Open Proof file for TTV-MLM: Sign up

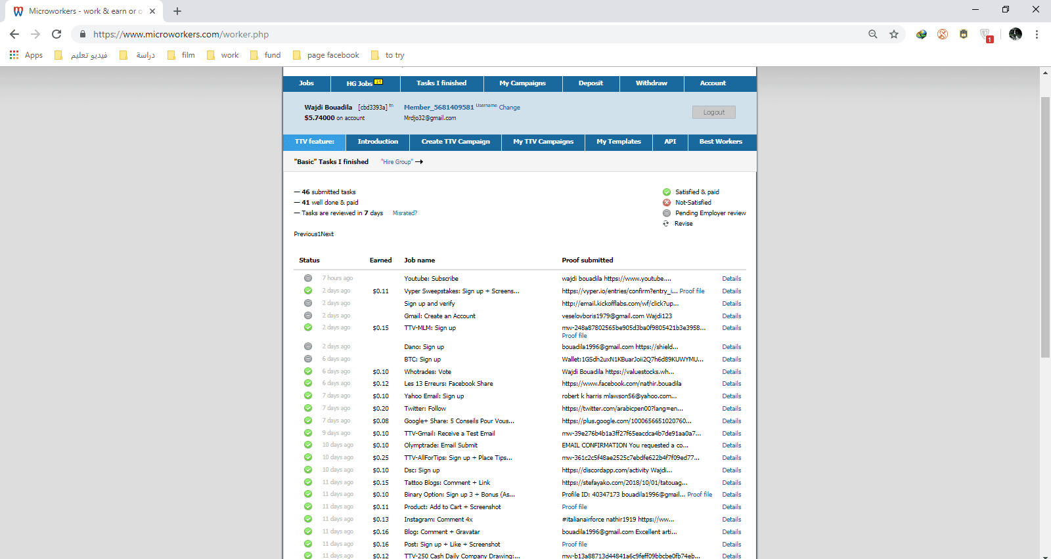pos(575,336)
